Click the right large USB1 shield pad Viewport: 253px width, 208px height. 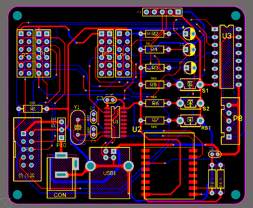point(128,166)
